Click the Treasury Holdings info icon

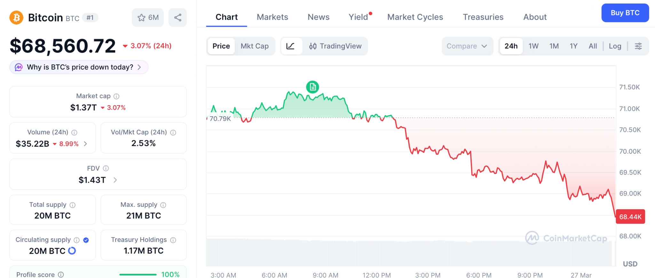[173, 240]
